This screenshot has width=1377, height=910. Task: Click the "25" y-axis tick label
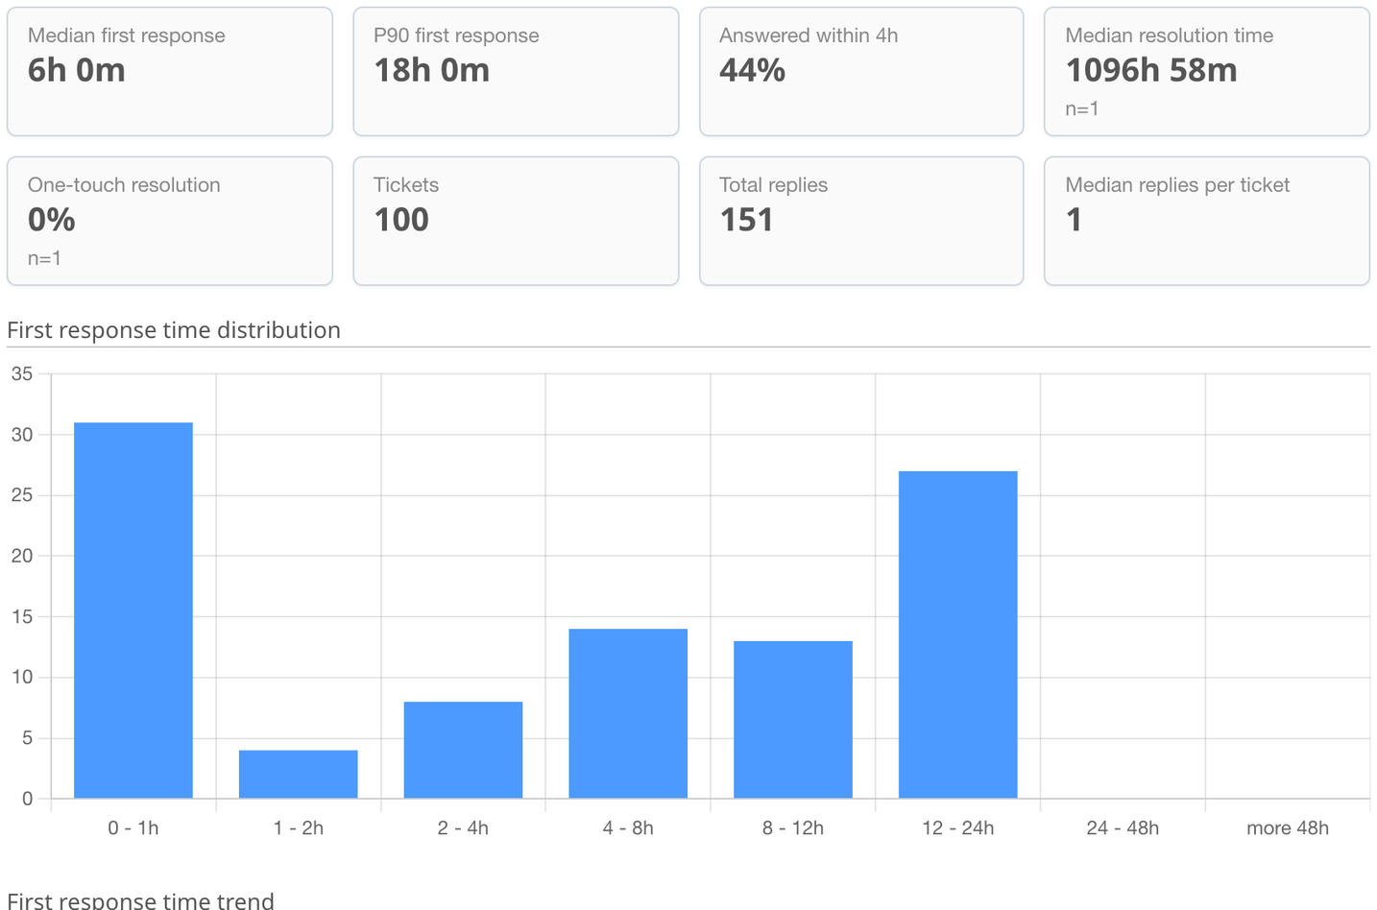[22, 495]
